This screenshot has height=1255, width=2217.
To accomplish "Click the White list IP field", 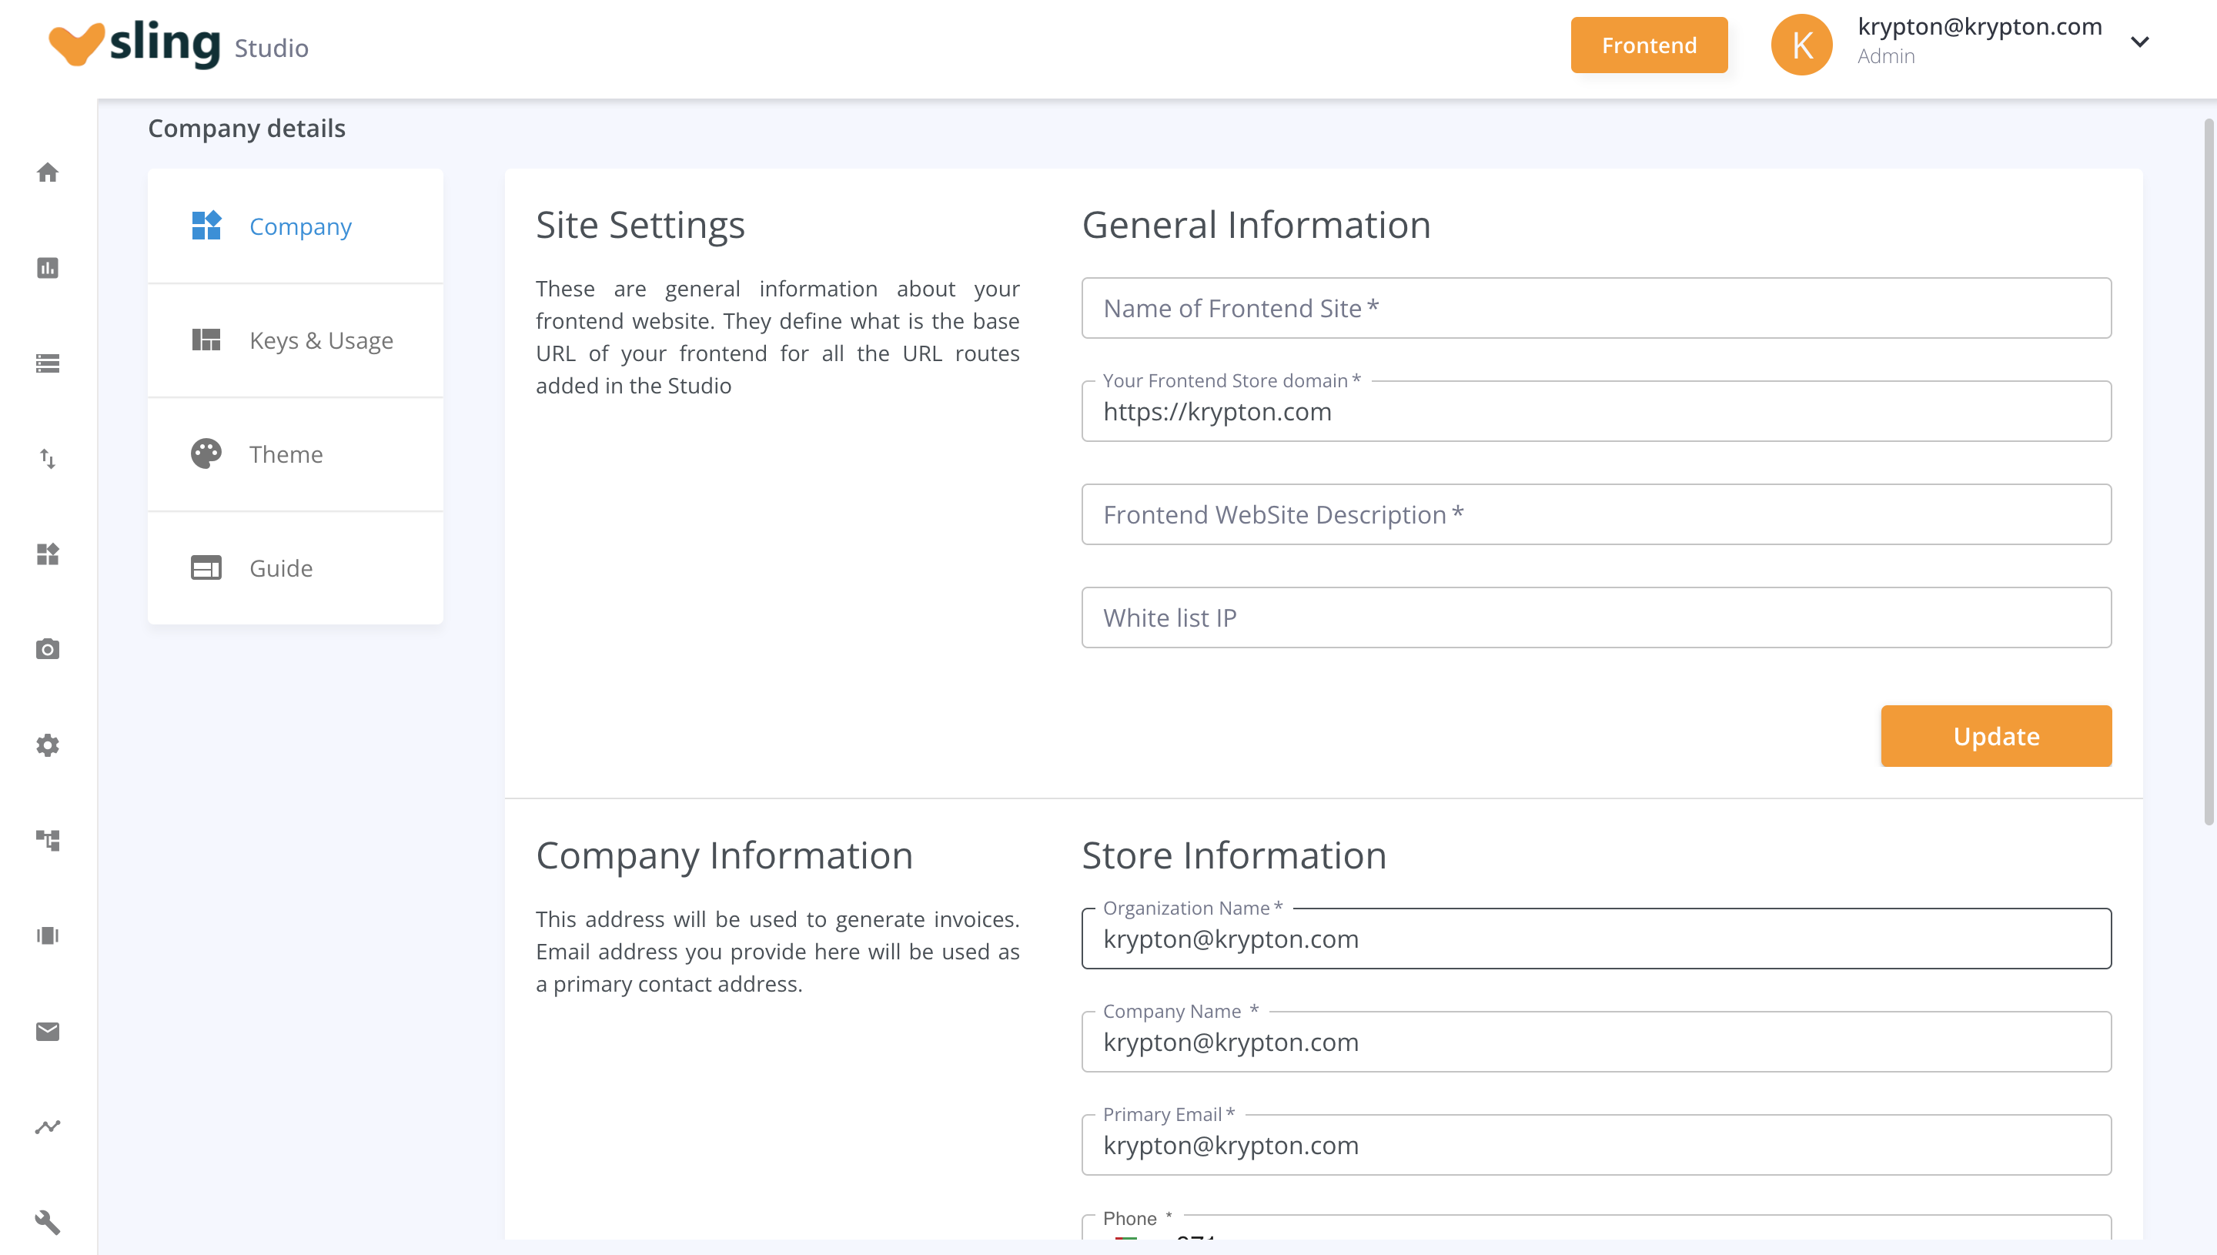I will pos(1596,617).
